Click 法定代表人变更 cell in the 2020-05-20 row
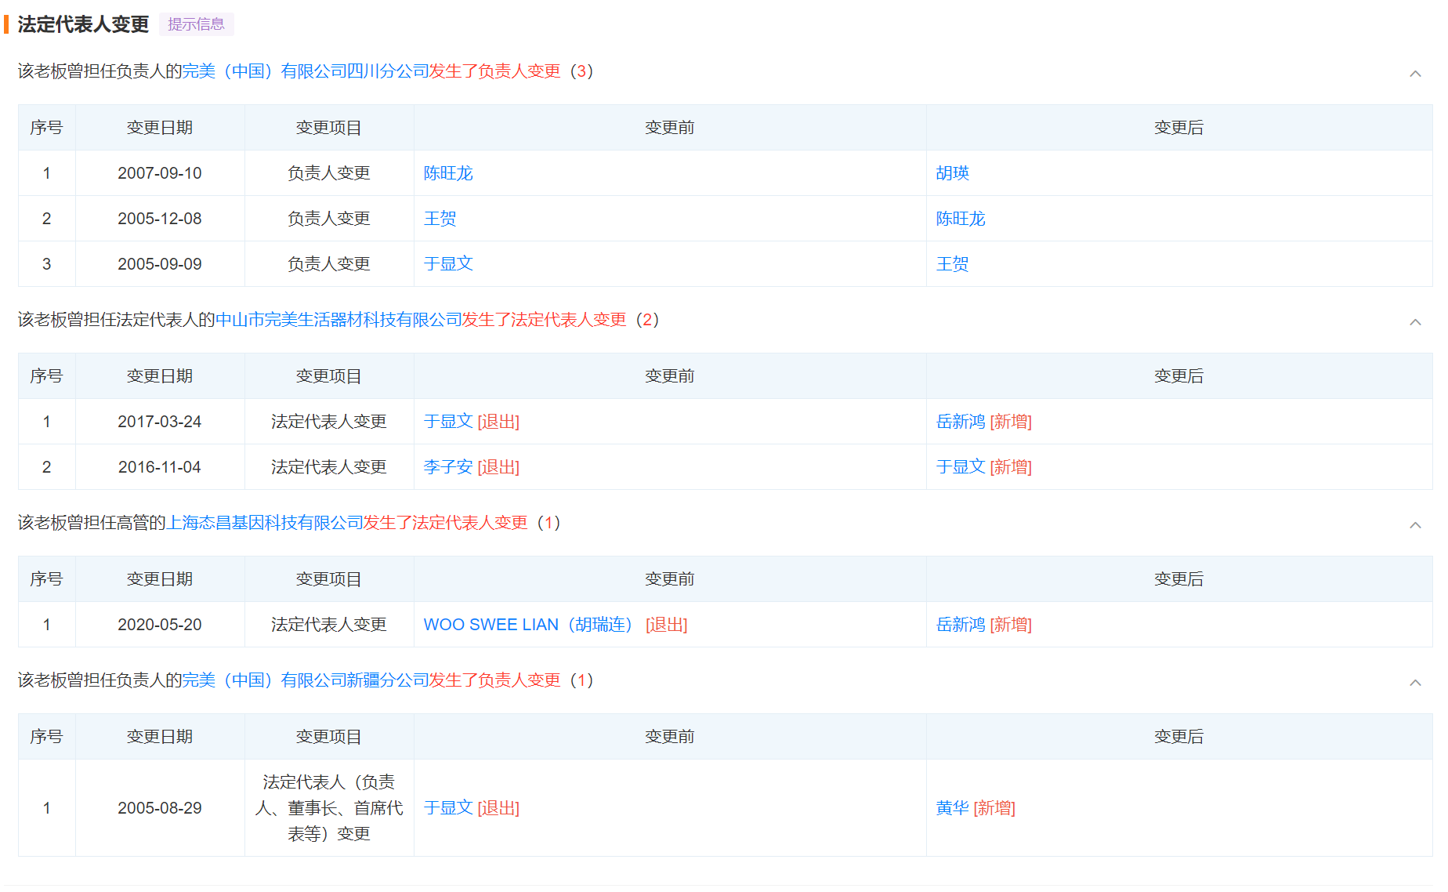1448x892 pixels. click(329, 625)
